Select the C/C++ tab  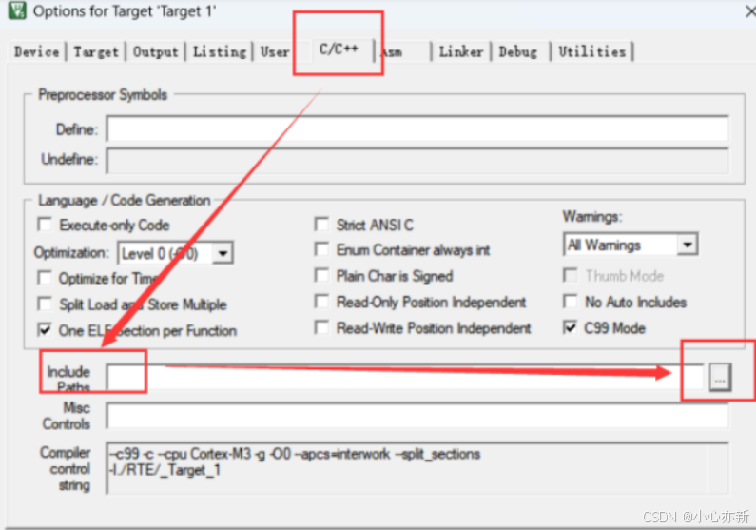coord(339,49)
